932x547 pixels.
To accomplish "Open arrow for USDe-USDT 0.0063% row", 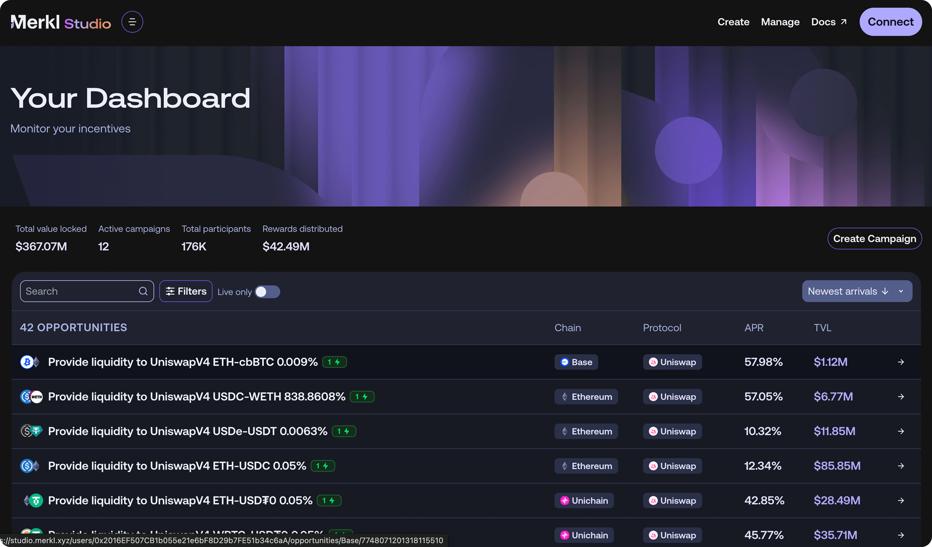I will coord(901,431).
